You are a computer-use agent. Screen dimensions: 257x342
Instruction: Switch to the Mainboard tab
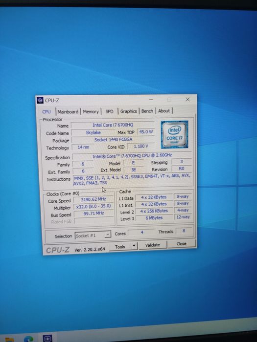coord(68,112)
